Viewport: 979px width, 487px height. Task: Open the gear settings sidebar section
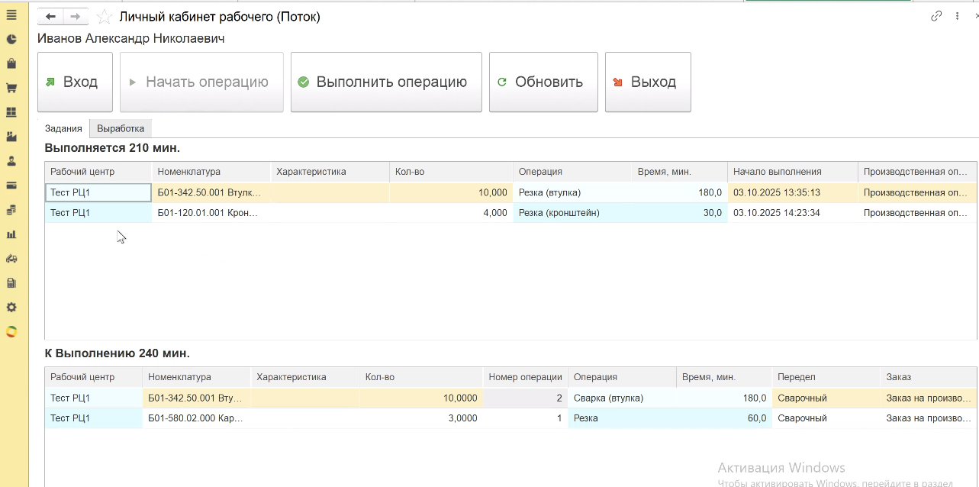tap(11, 307)
